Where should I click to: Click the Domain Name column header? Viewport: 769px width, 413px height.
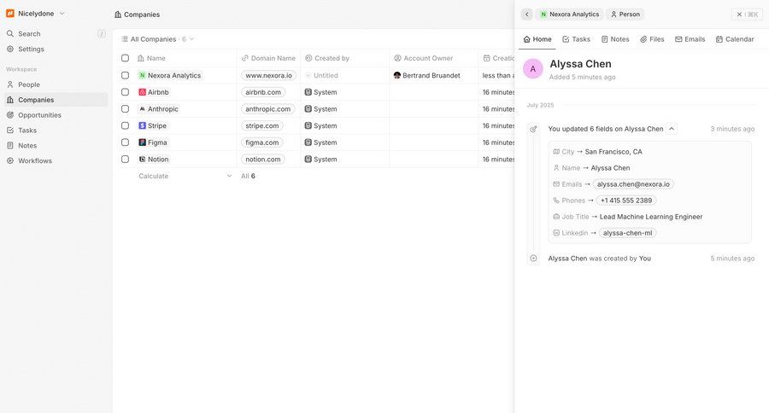click(x=268, y=58)
